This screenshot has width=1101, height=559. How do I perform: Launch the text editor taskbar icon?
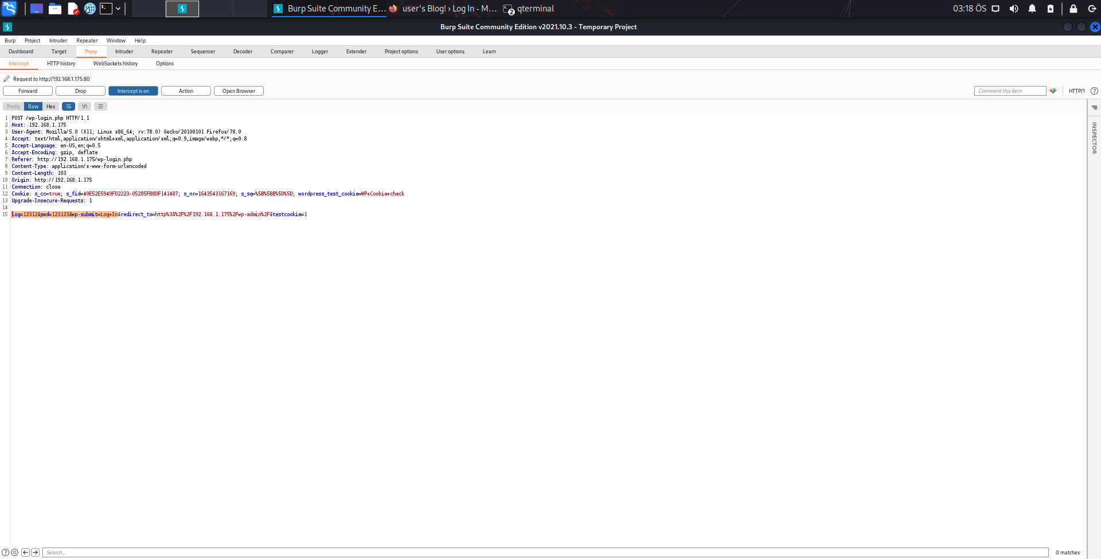point(73,9)
